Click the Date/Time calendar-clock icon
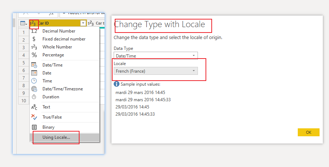Image resolution: width=329 pixels, height=167 pixels. [x=34, y=65]
